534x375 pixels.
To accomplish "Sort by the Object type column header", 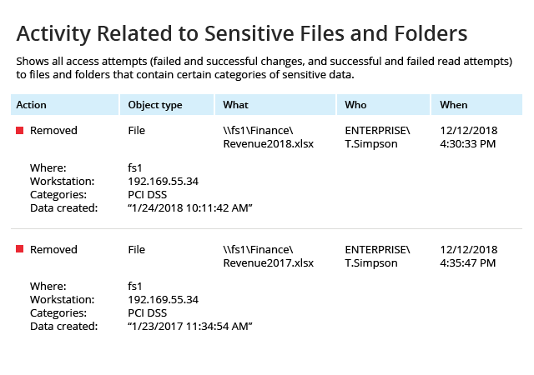I will click(167, 105).
